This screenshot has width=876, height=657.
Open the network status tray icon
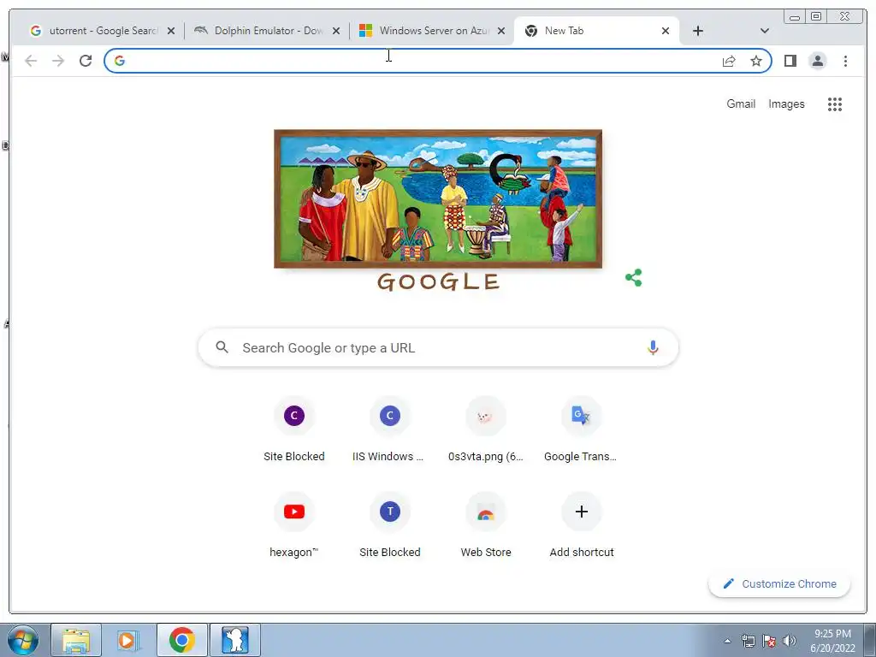click(x=748, y=641)
